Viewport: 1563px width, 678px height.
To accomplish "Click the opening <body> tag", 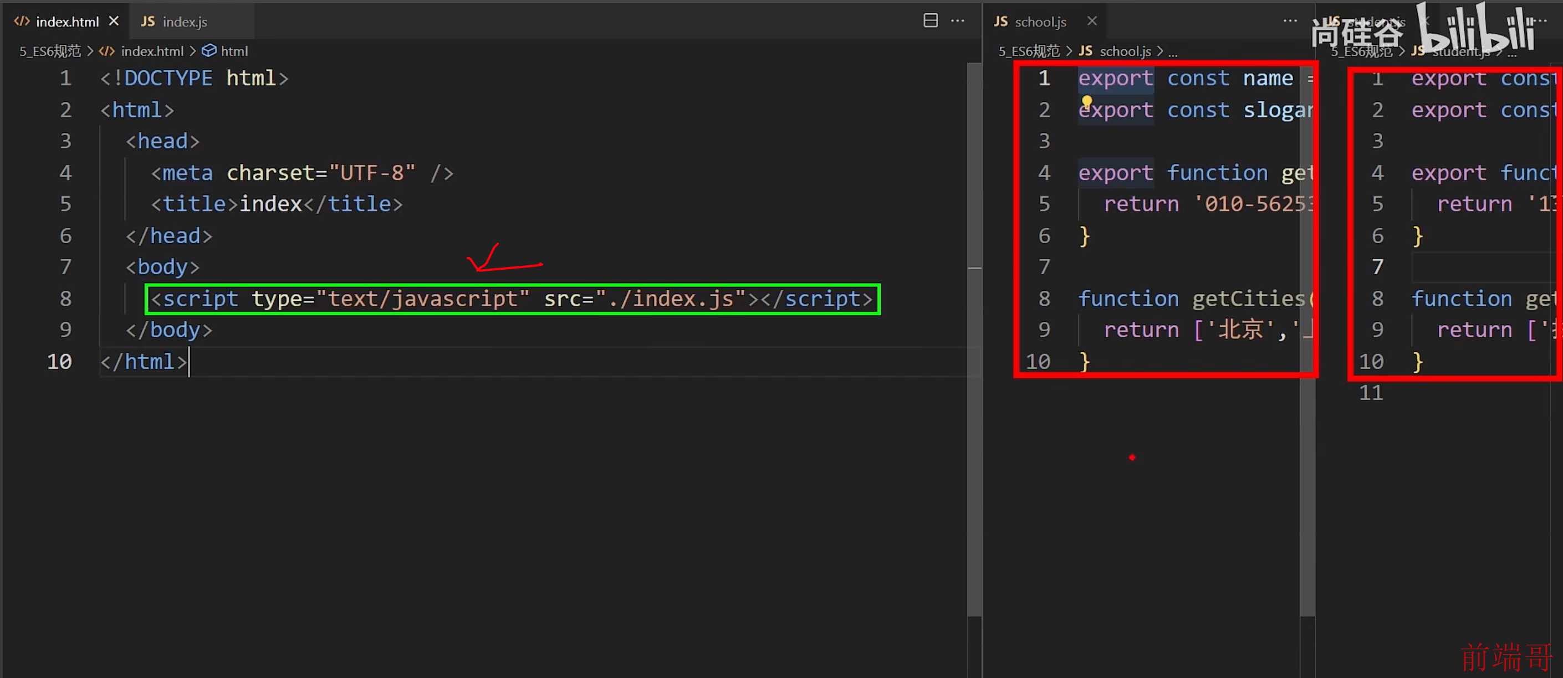I will (x=162, y=267).
